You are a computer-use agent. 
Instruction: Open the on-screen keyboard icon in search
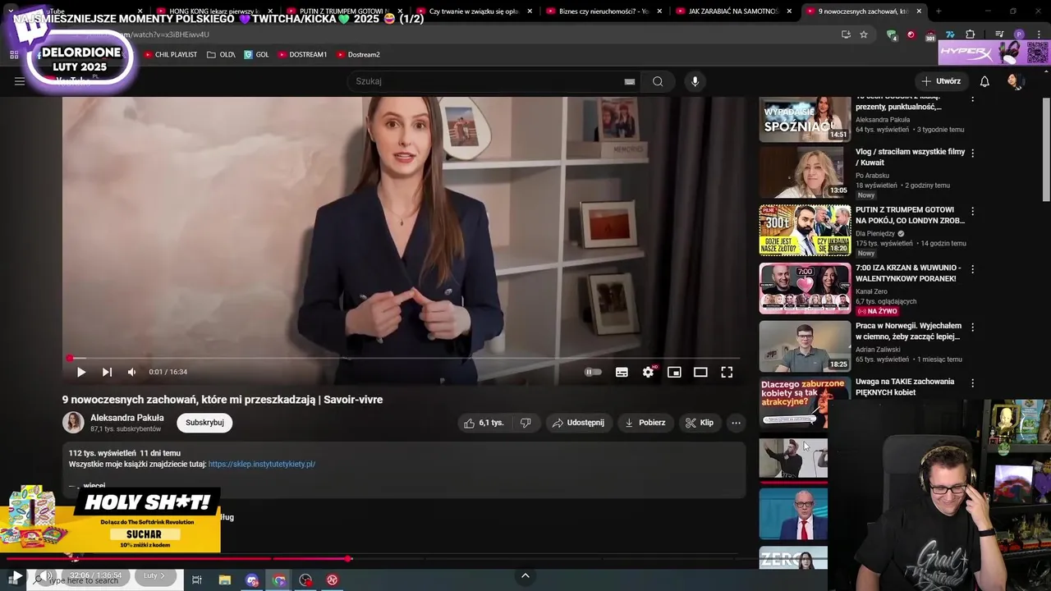630,81
